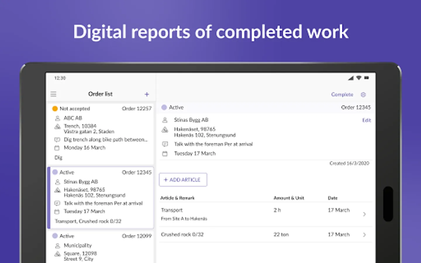
Task: Tap the Wi-Fi status bar icon
Action: click(x=359, y=78)
